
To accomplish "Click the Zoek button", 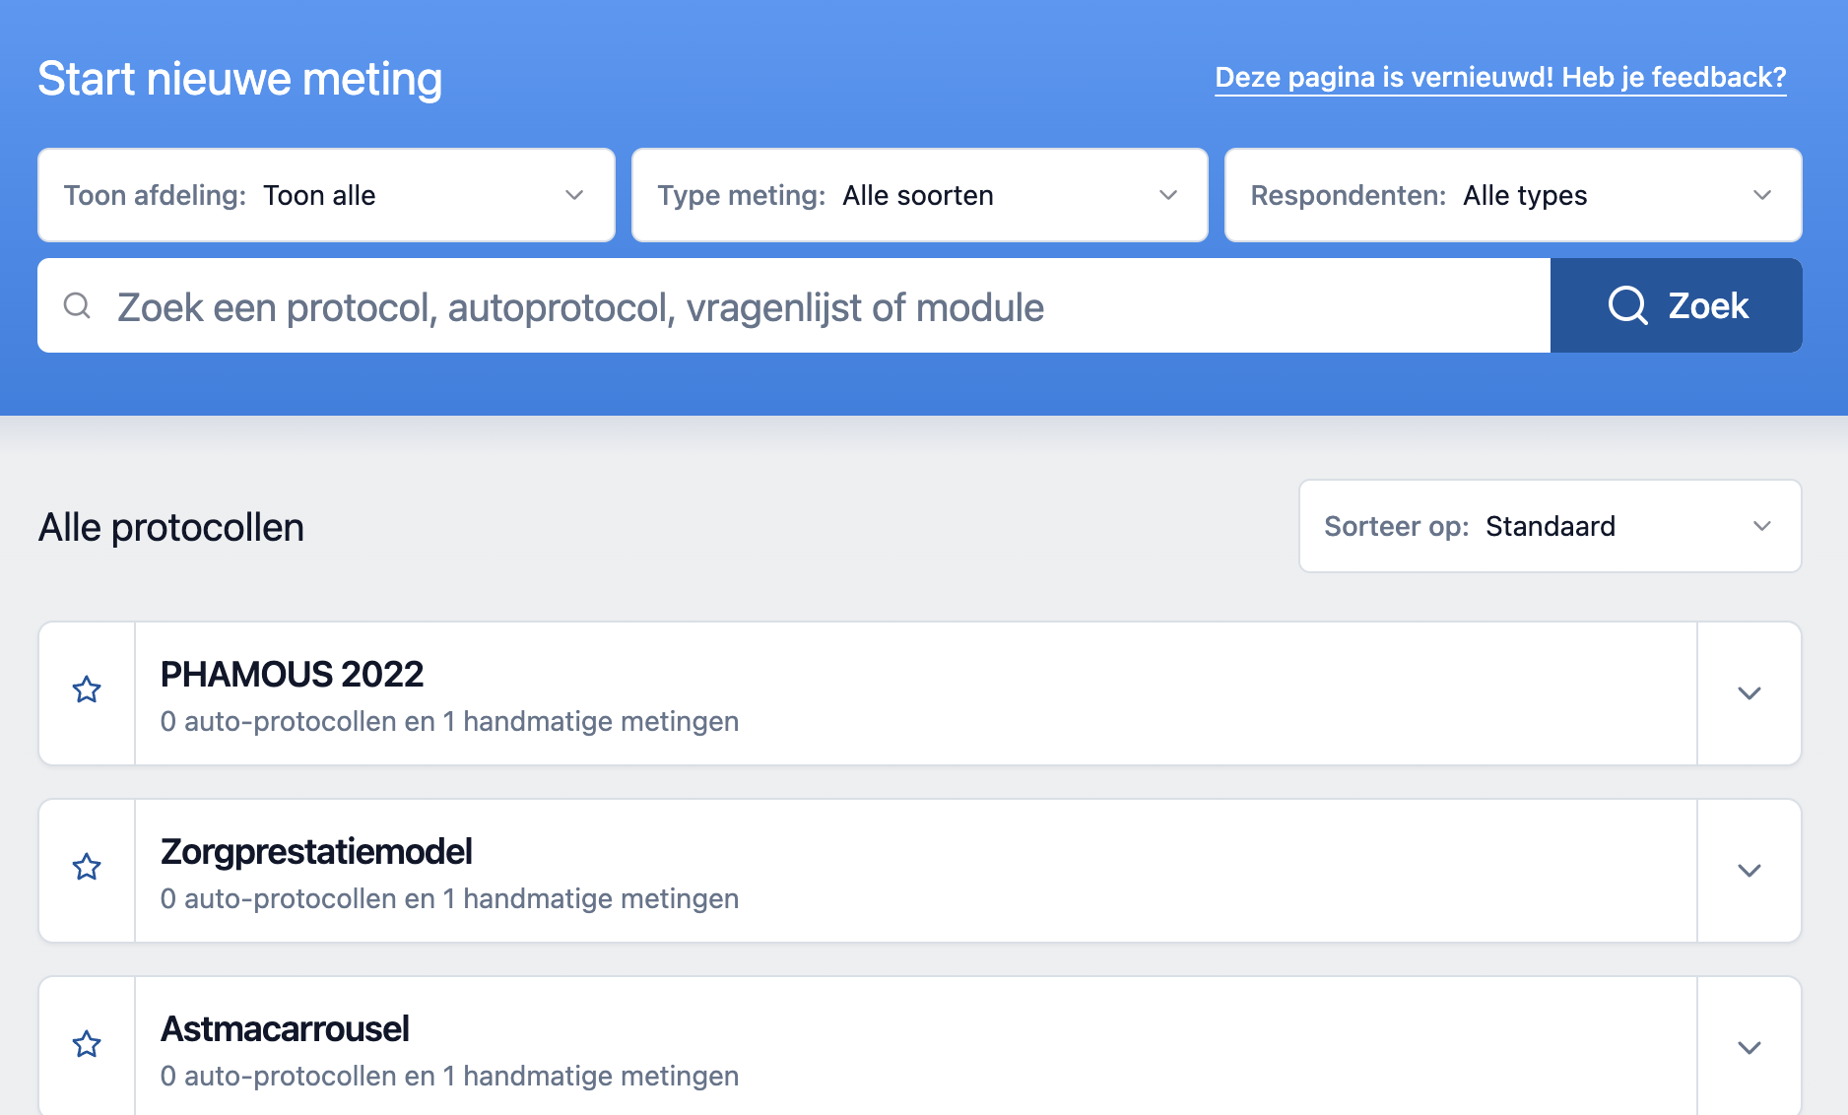I will click(x=1676, y=305).
